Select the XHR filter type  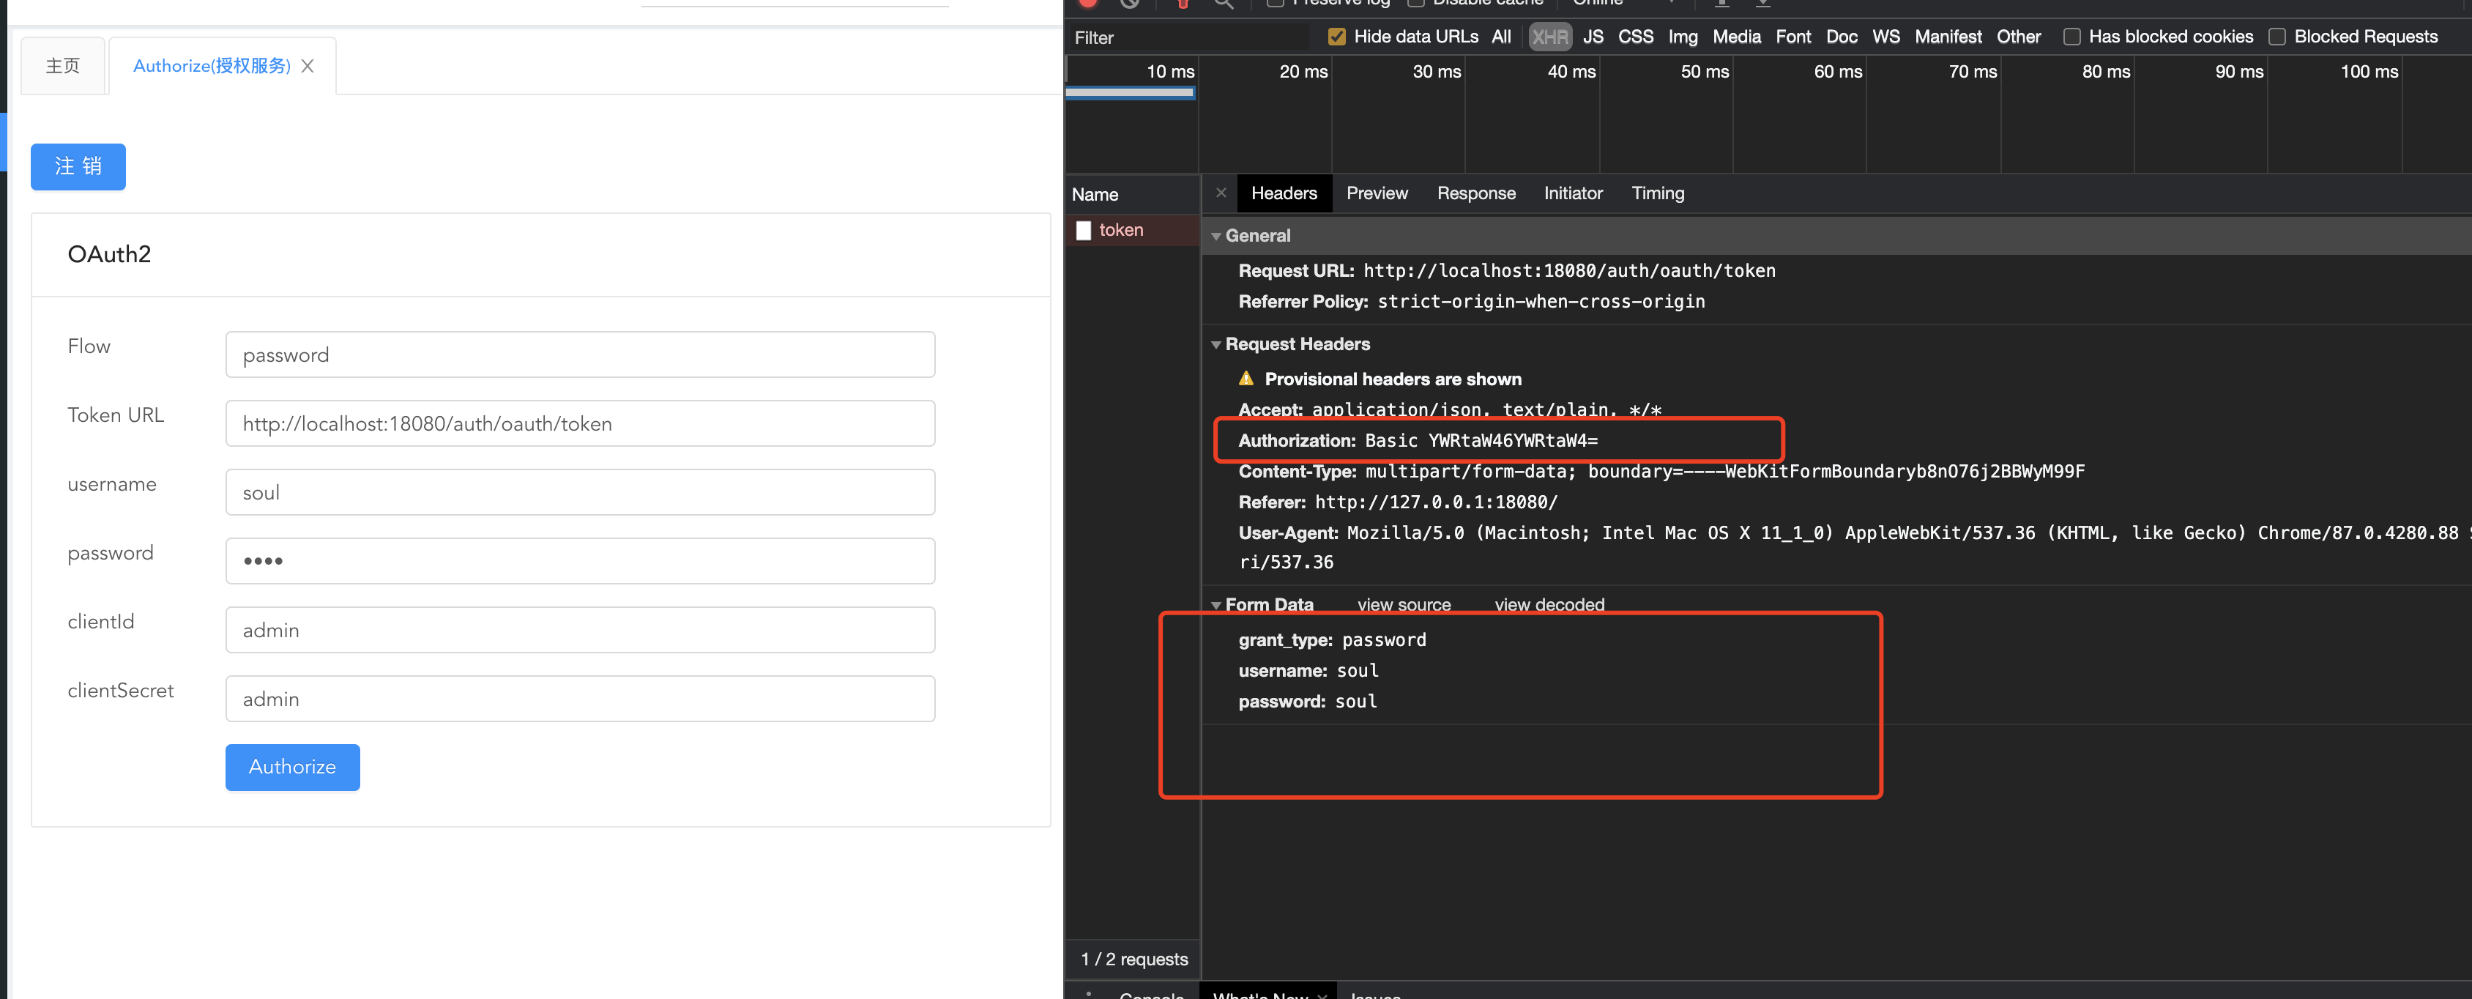pos(1549,37)
